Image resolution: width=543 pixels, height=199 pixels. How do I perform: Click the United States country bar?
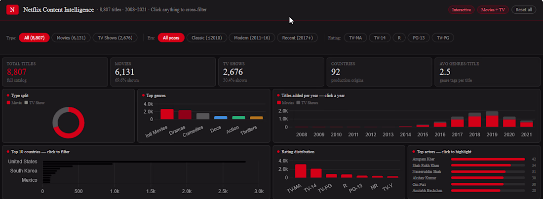144,162
